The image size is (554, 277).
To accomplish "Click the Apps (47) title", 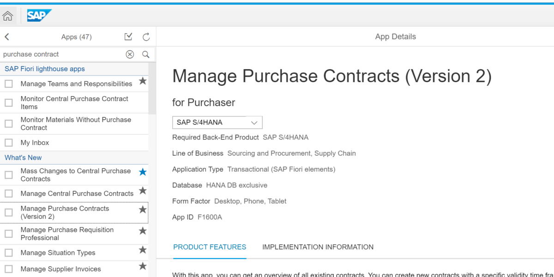I will coord(76,37).
